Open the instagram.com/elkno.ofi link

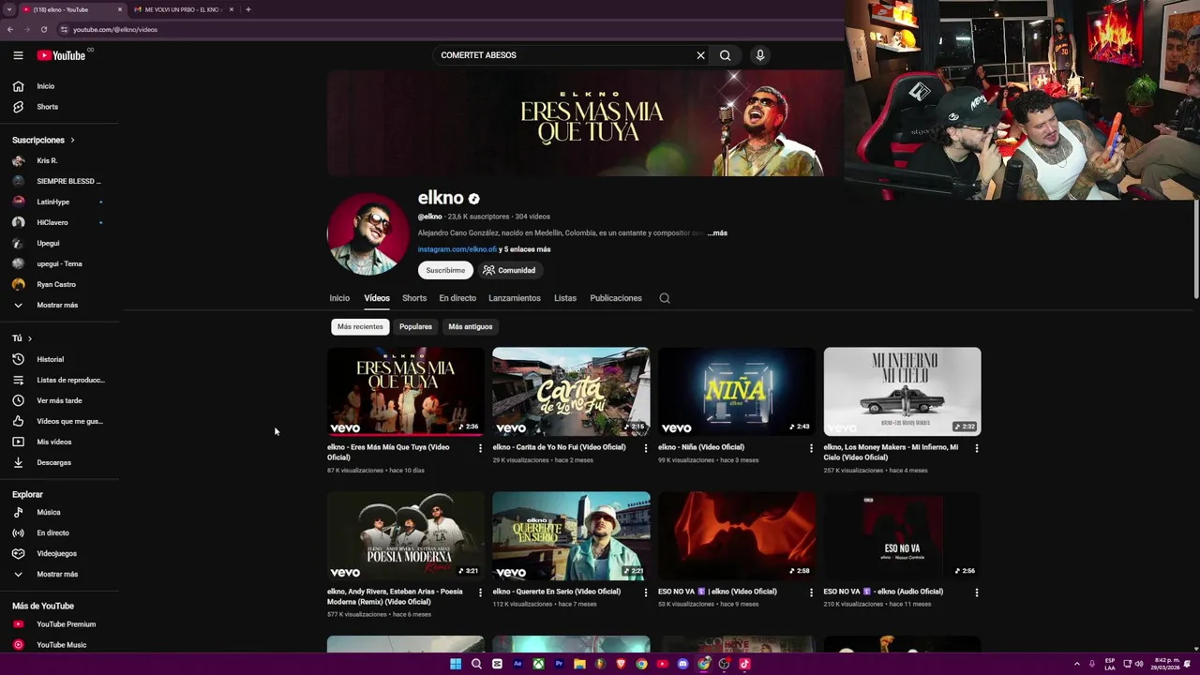tap(457, 249)
